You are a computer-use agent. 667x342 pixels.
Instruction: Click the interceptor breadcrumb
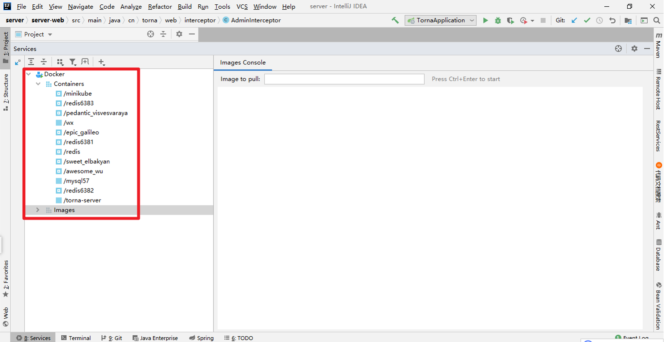[200, 20]
